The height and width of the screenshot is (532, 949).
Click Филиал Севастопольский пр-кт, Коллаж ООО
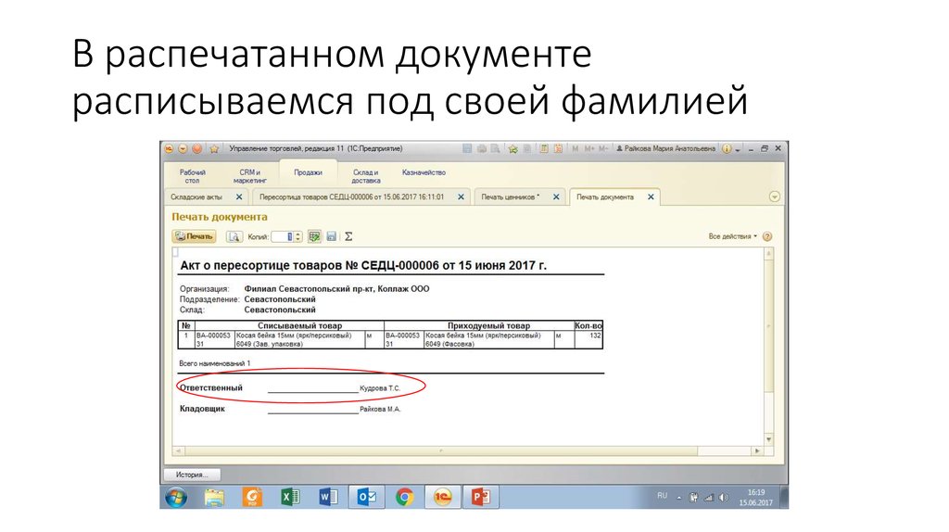pos(336,288)
